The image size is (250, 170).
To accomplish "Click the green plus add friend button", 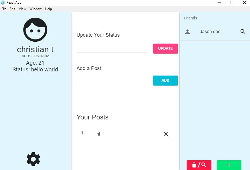I will click(x=229, y=165).
